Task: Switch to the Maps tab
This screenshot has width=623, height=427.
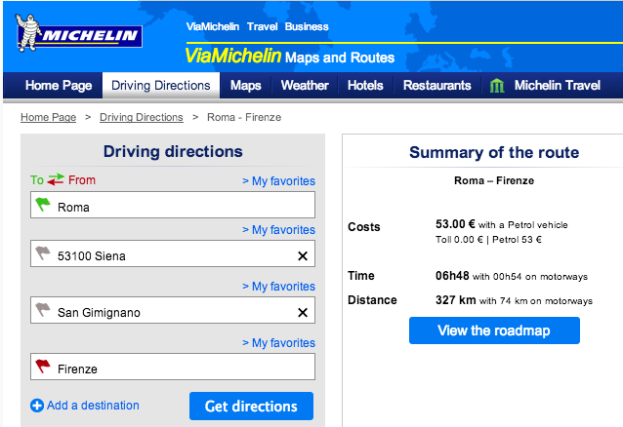Action: 245,86
